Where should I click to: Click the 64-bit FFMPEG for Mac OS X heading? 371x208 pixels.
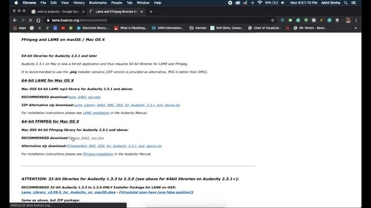[x=50, y=121]
